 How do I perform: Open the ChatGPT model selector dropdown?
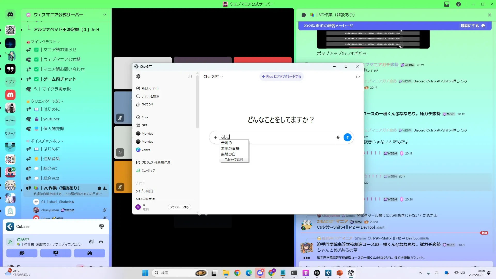213,77
